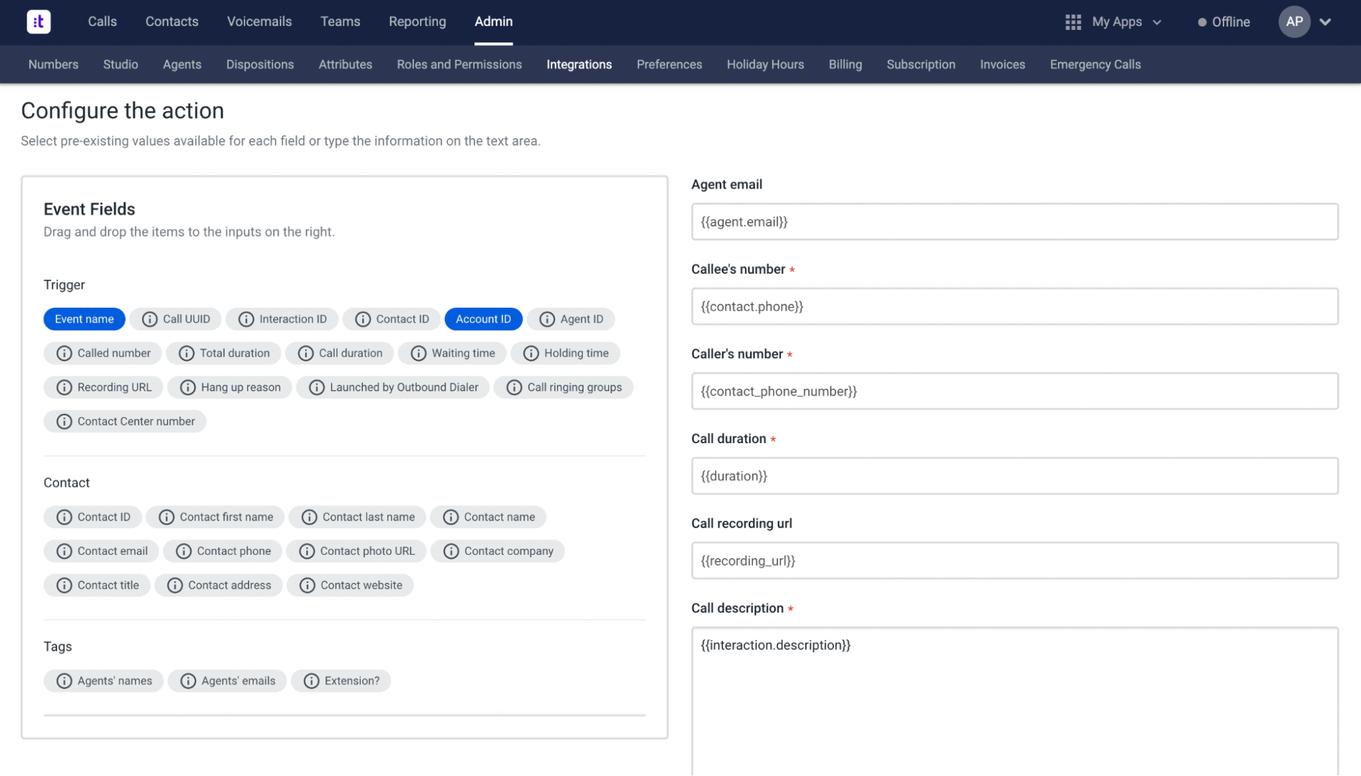Click the Talkdesk logo icon
The height and width of the screenshot is (776, 1361).
pyautogui.click(x=39, y=22)
